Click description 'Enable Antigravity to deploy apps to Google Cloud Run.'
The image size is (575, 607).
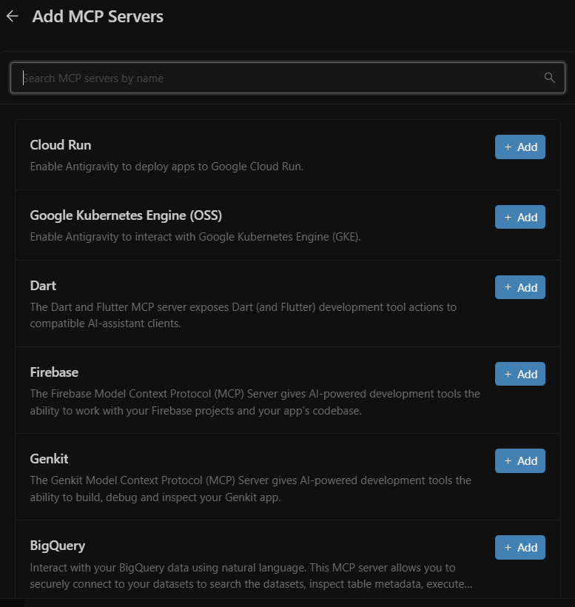[167, 167]
